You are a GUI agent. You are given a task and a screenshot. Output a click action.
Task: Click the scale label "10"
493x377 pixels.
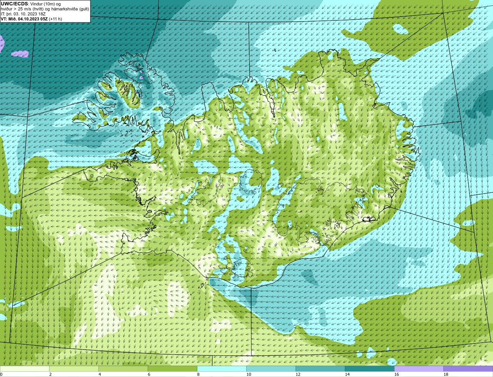click(249, 374)
